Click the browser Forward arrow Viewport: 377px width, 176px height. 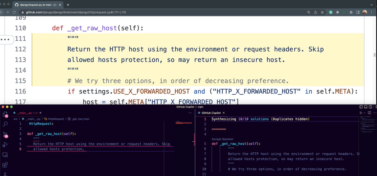coord(7,12)
